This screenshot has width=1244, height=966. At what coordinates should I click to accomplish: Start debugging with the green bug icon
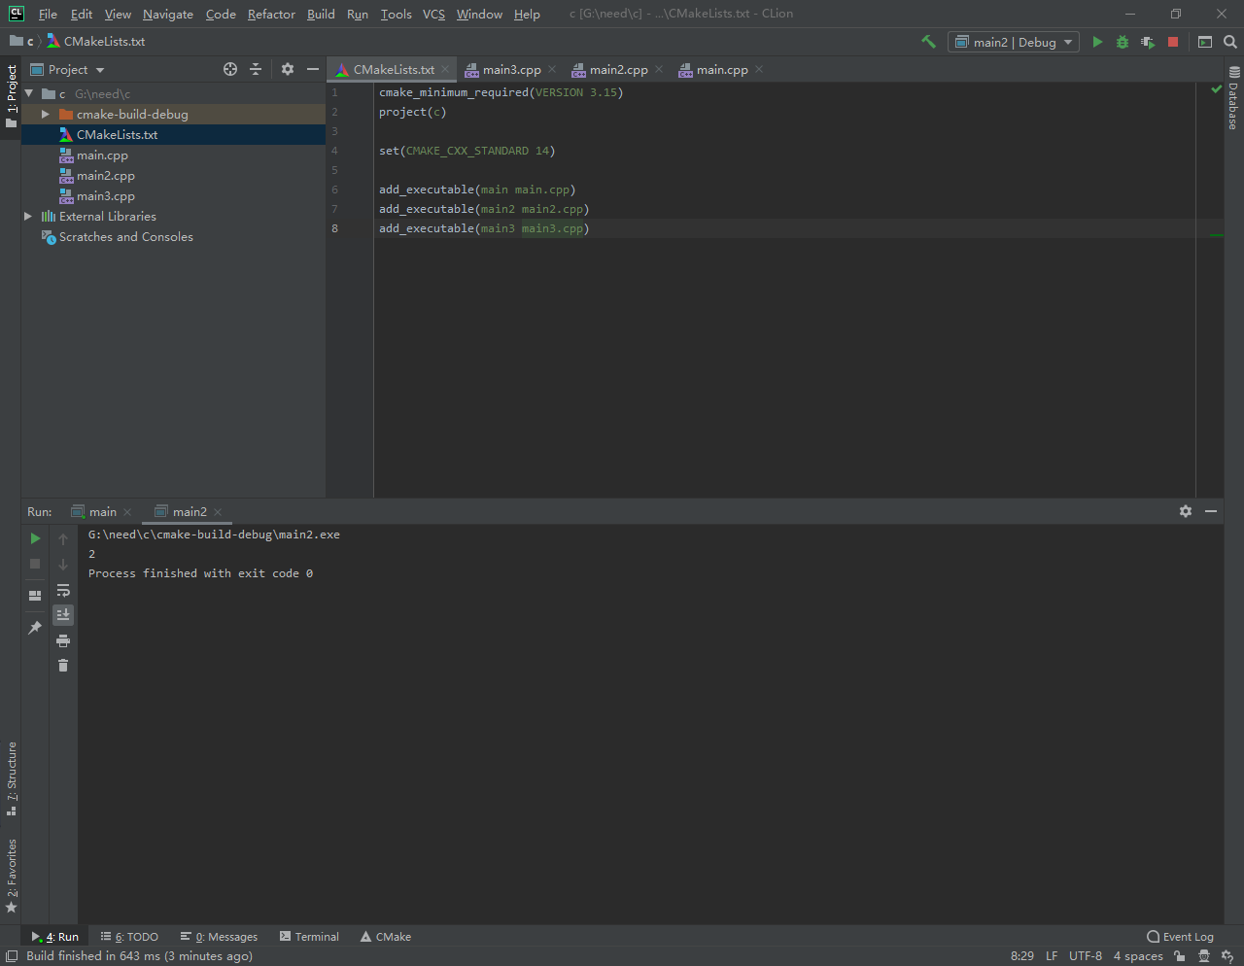tap(1122, 42)
